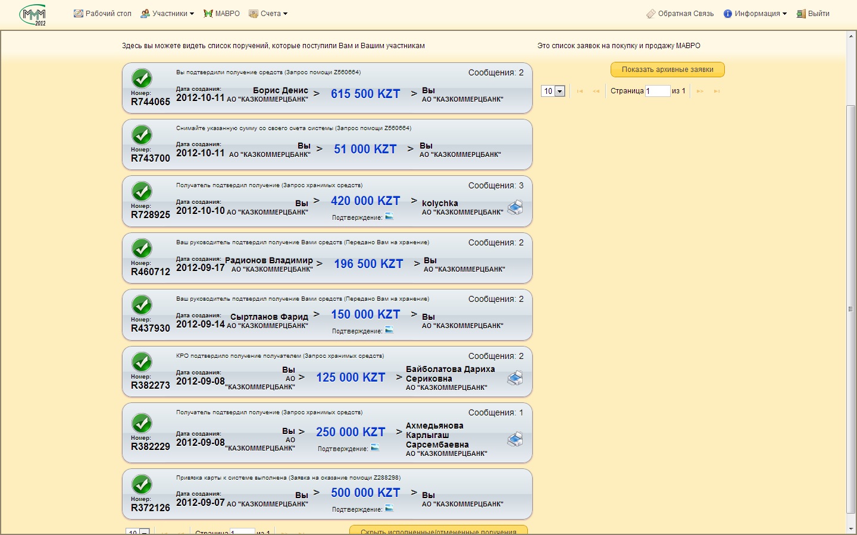The height and width of the screenshot is (535, 857).
Task: Open Сообщения: 2 on order R382273
Action: point(496,356)
